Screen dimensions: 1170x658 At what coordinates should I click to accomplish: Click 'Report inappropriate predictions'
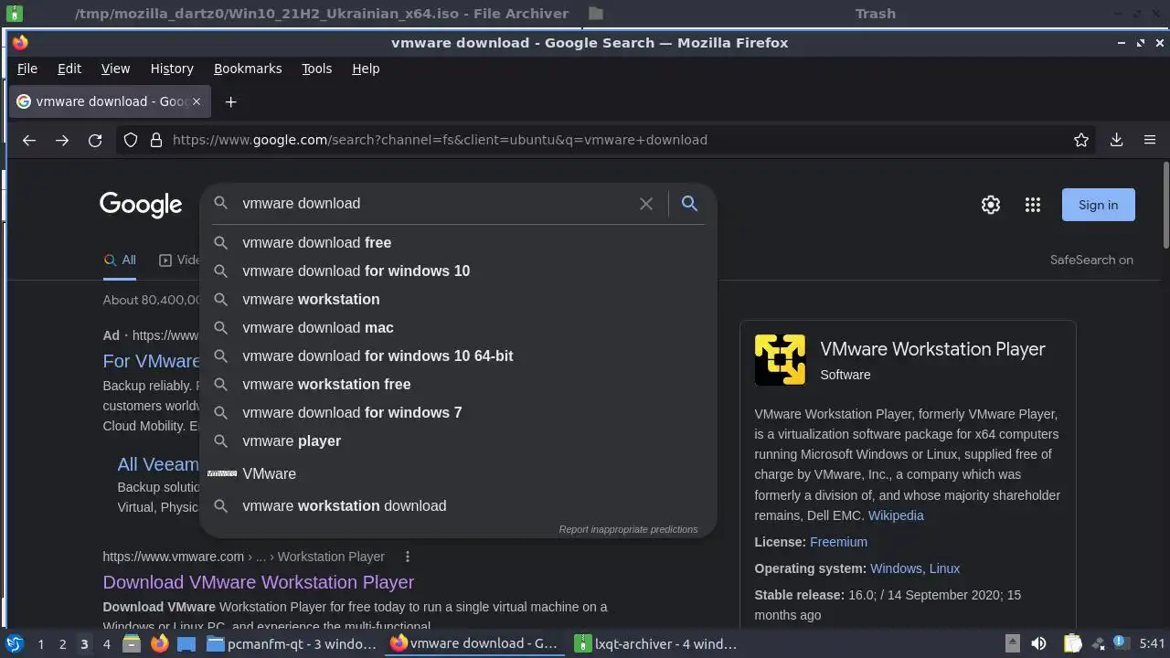628,529
